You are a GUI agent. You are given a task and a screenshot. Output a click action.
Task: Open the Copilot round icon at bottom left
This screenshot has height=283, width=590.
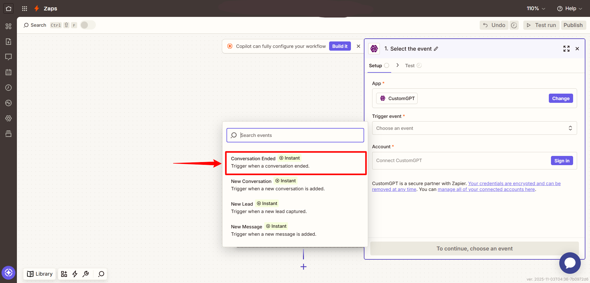click(x=9, y=273)
